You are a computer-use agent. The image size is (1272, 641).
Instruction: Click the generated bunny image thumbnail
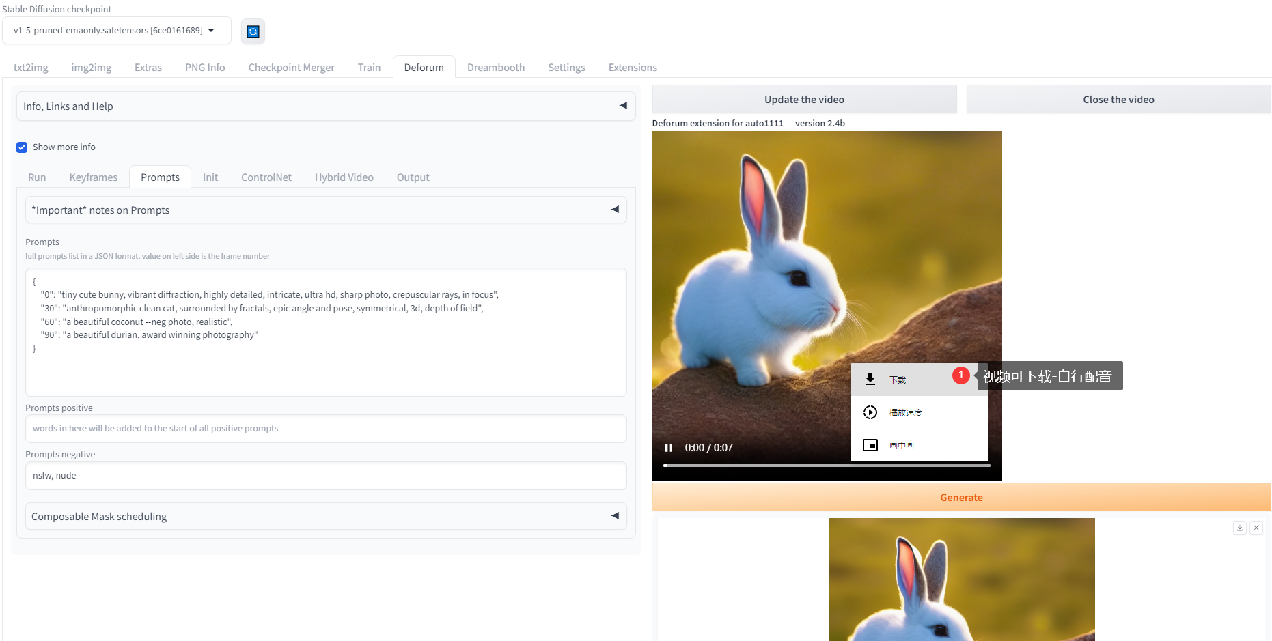coord(962,580)
